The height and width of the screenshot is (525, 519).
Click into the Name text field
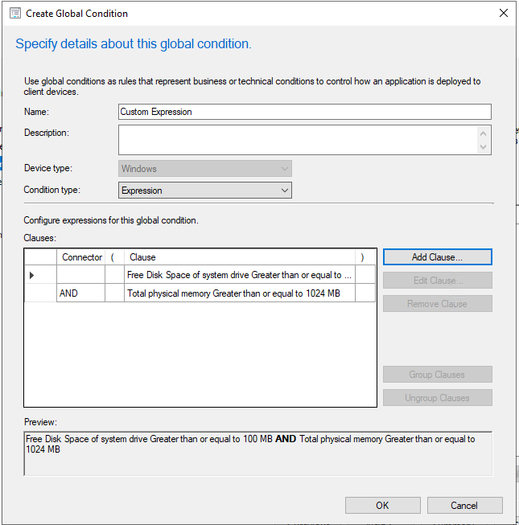(304, 112)
